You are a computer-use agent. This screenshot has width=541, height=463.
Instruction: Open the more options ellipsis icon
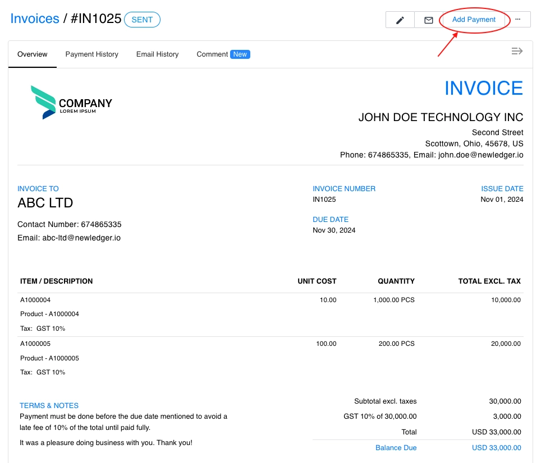517,19
